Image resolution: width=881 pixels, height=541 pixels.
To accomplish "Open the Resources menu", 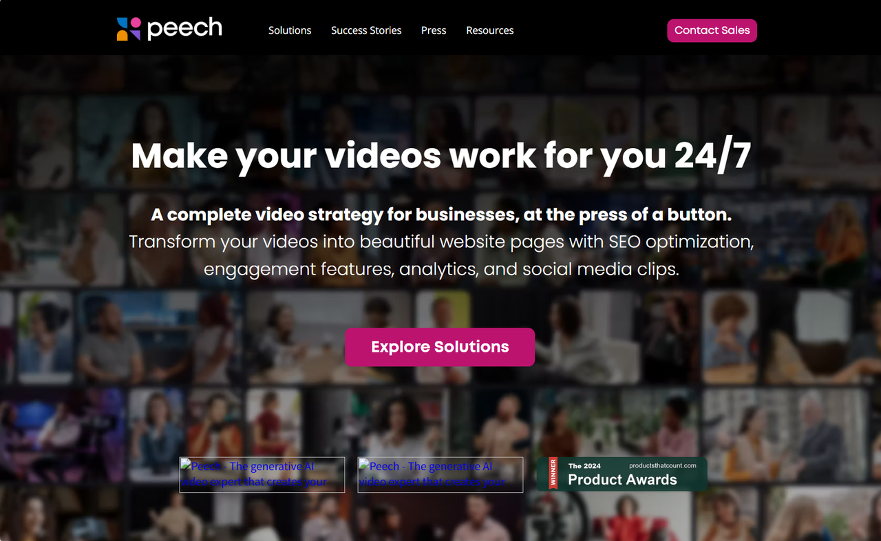I will (490, 30).
